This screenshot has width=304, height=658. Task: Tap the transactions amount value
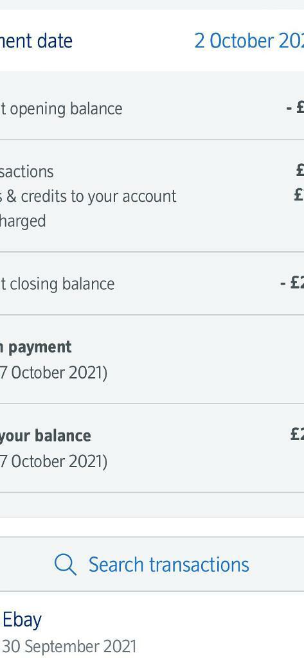(x=300, y=170)
